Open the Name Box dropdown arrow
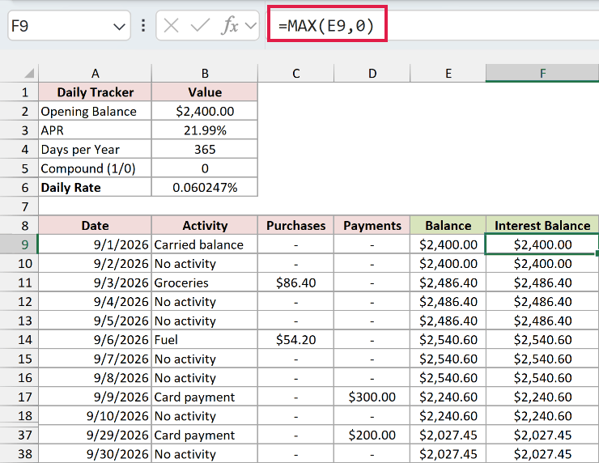The width and height of the screenshot is (599, 463). 119,27
